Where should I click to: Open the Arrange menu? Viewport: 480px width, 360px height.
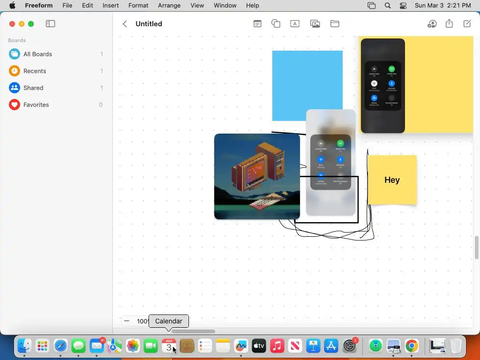[169, 6]
